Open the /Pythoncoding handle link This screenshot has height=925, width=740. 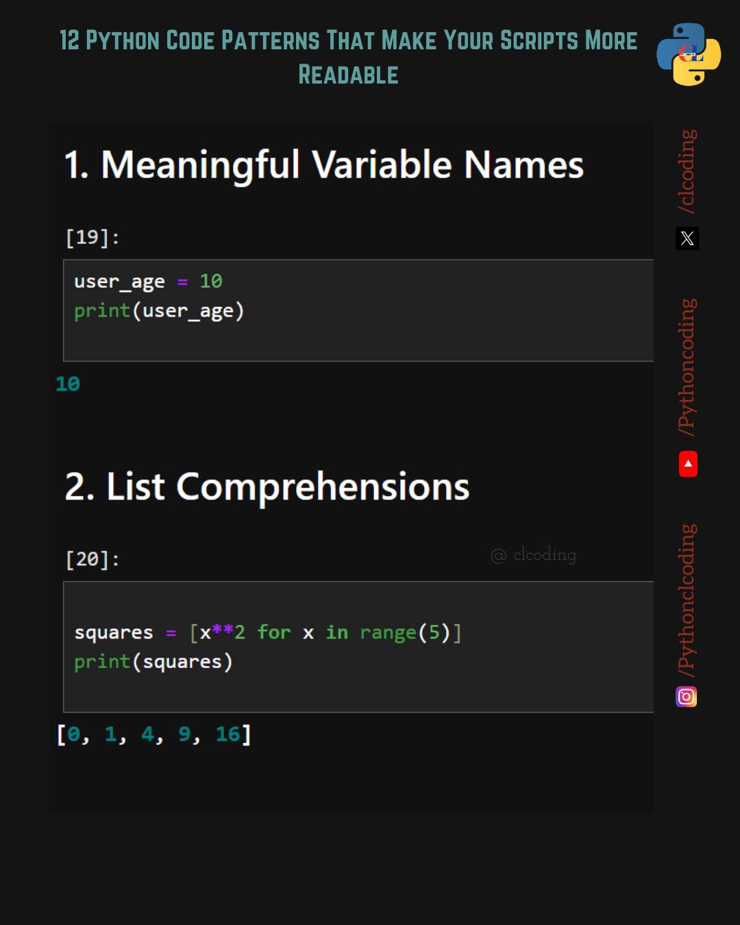click(x=687, y=367)
